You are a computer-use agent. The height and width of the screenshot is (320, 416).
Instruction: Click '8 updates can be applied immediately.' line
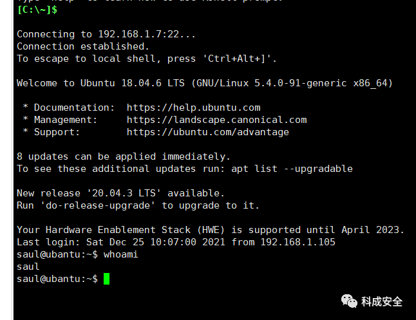coord(124,156)
